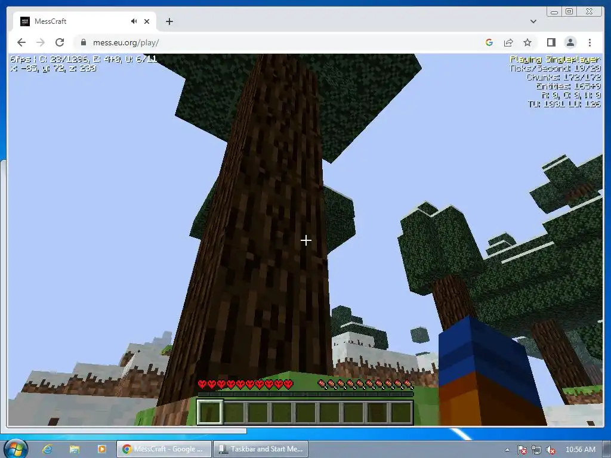Open the Windows Start button
Screen dimensions: 611x458
click(x=16, y=449)
